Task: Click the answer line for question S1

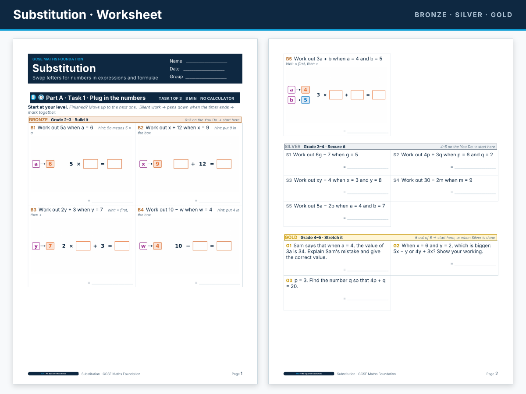Action: [x=367, y=167]
